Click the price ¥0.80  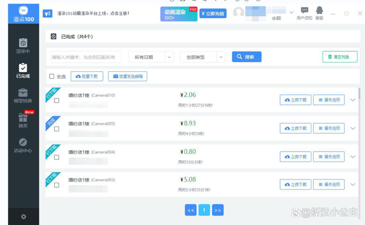click(188, 152)
